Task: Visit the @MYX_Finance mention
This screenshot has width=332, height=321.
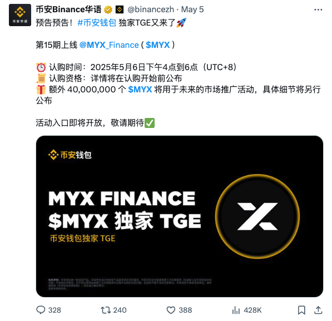Action: click(109, 45)
